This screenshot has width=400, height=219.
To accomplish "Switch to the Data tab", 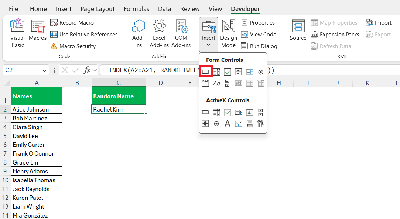I will pos(164,9).
